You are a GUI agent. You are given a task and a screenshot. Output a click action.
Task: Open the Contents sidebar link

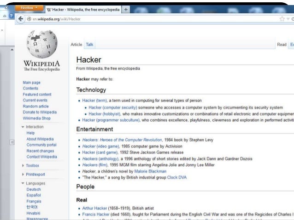[x=30, y=88]
